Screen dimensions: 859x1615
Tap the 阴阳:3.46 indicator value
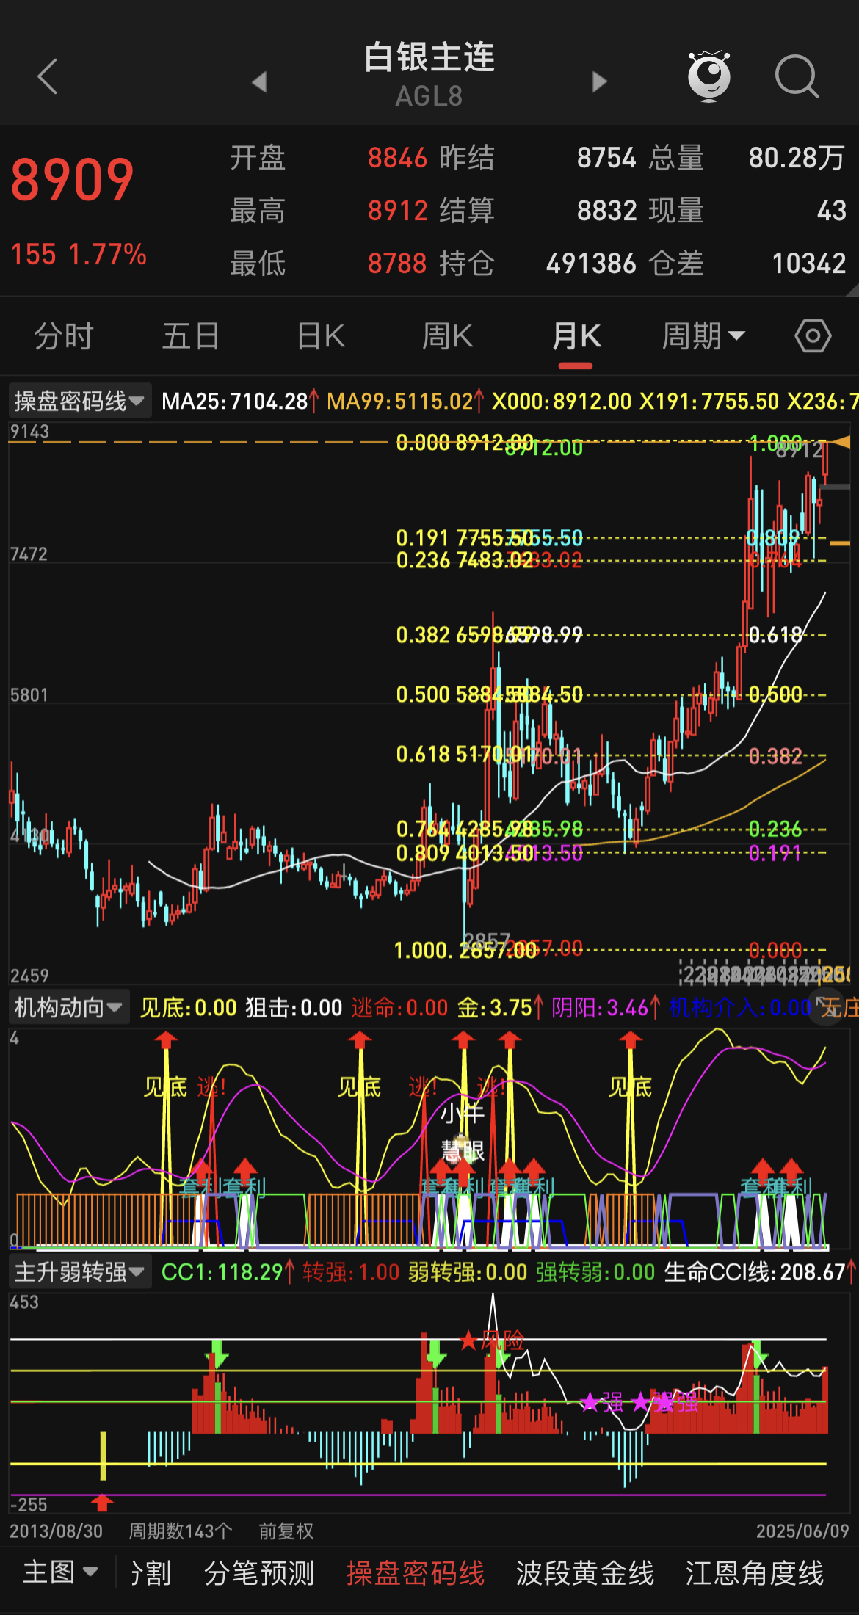coord(601,1007)
